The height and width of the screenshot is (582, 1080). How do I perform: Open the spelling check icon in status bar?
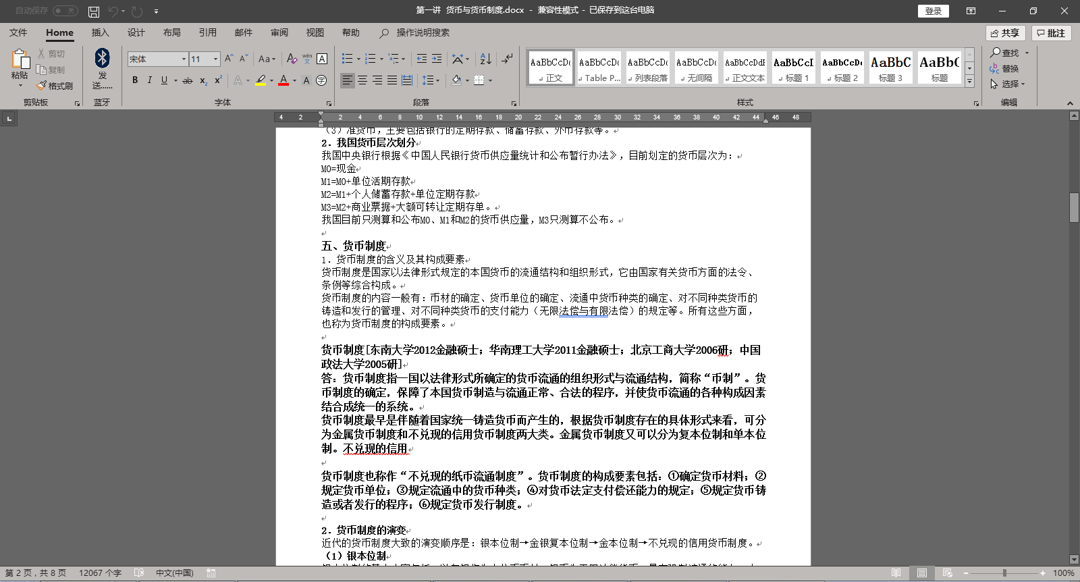pyautogui.click(x=139, y=573)
